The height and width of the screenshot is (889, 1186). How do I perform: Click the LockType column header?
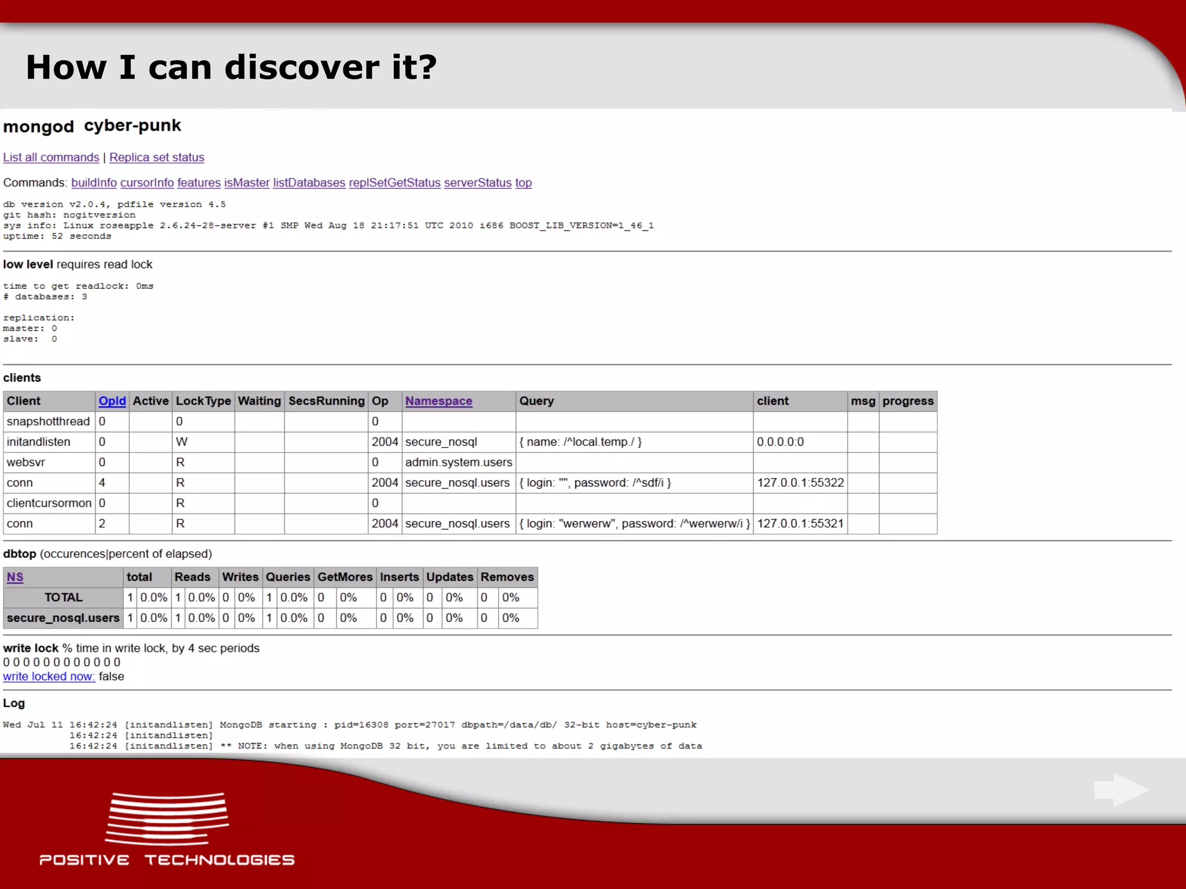click(203, 401)
